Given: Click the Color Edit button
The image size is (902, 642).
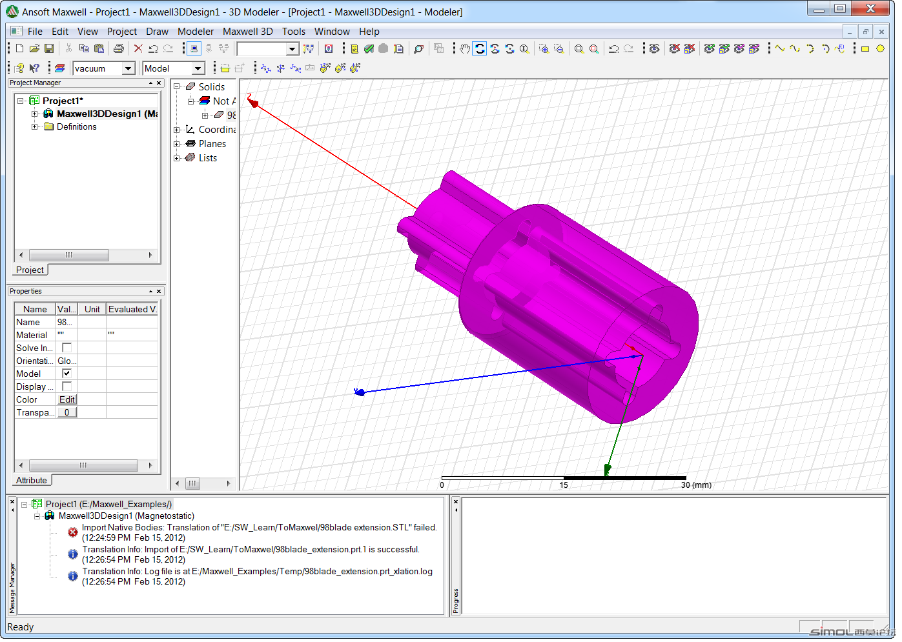Looking at the screenshot, I should pyautogui.click(x=67, y=399).
